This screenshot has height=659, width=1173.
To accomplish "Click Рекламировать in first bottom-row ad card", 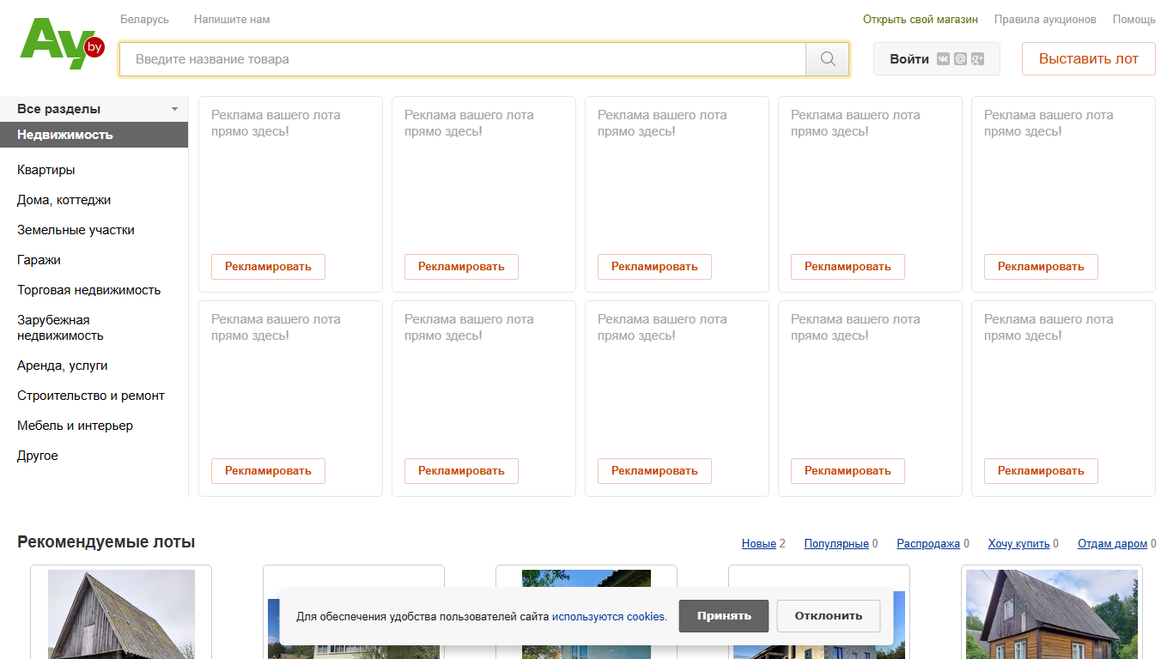I will (x=268, y=471).
